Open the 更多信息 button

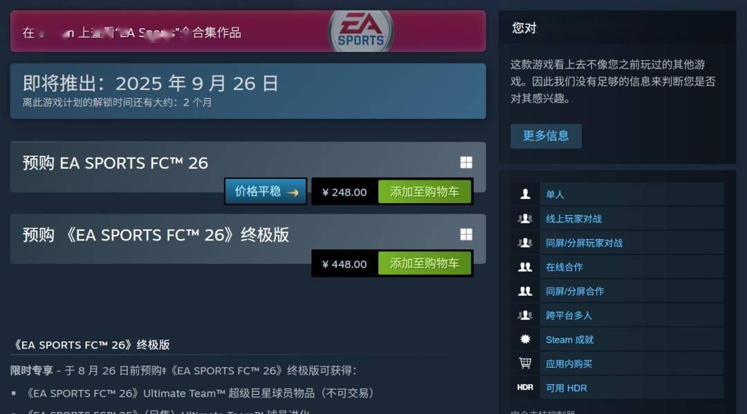546,136
